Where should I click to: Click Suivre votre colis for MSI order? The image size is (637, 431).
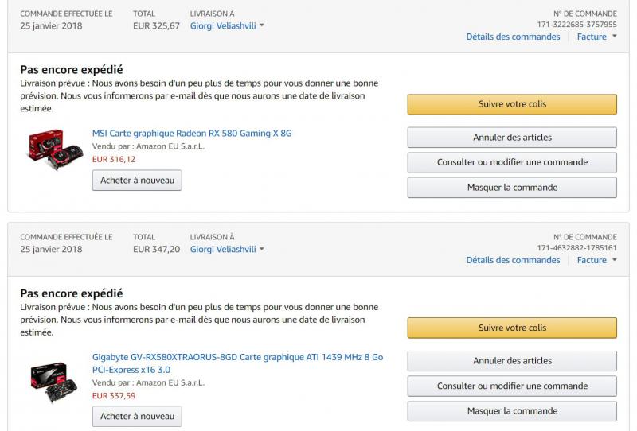coord(512,104)
